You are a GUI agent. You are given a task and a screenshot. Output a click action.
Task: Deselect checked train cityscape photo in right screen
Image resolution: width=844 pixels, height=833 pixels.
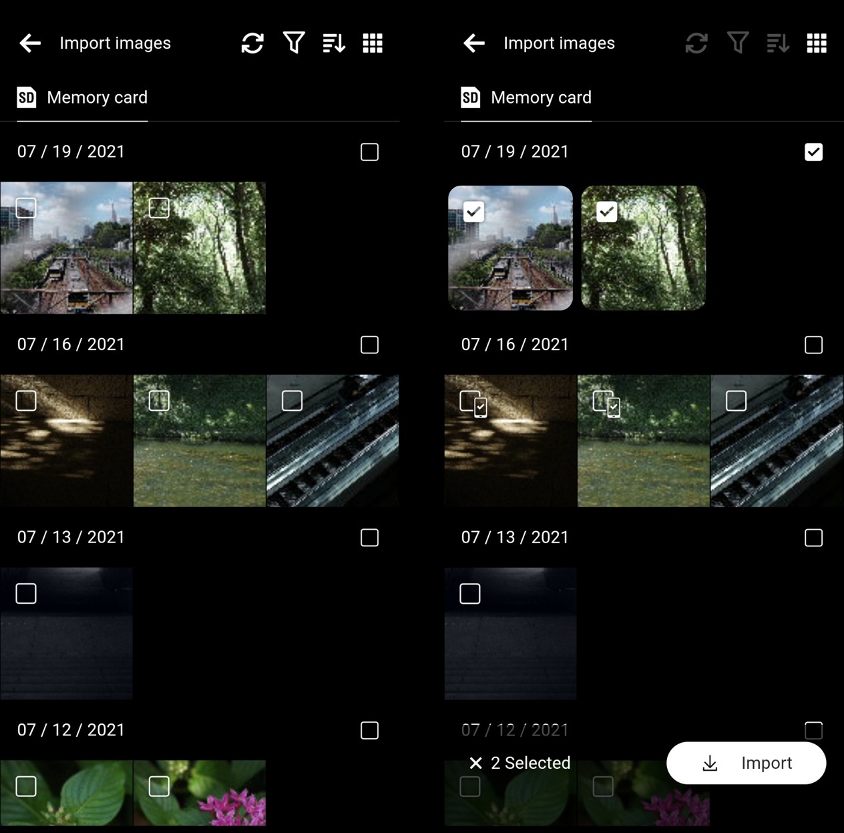point(473,212)
